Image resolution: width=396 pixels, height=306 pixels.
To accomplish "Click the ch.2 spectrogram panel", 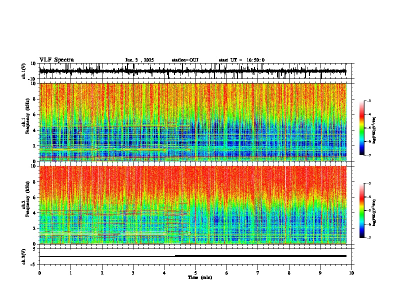I will [195, 205].
